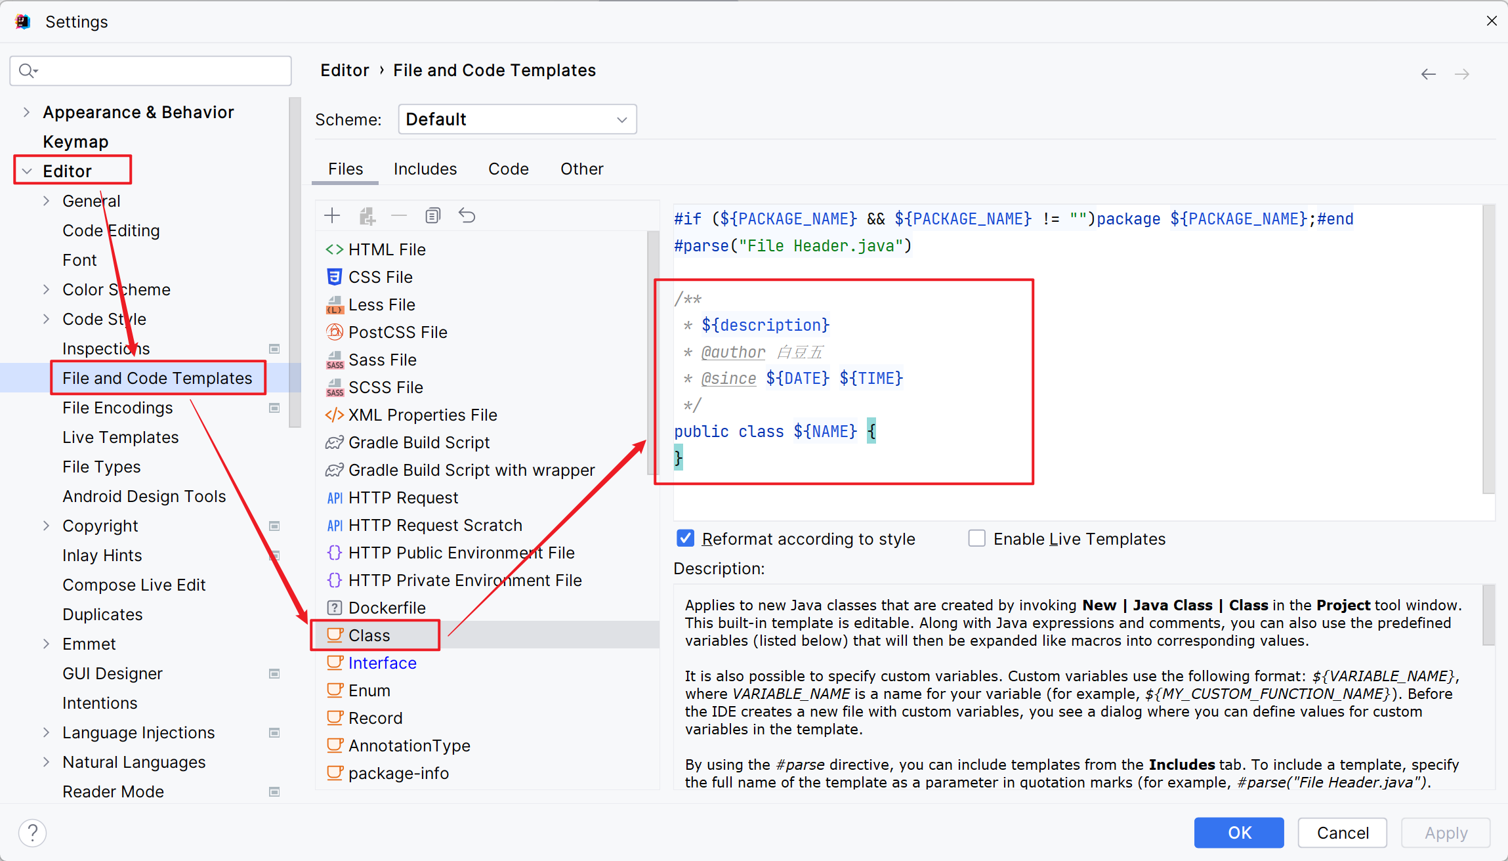Screen dimensions: 1508x861
Task: Switch to the Files tab
Action: tap(345, 169)
